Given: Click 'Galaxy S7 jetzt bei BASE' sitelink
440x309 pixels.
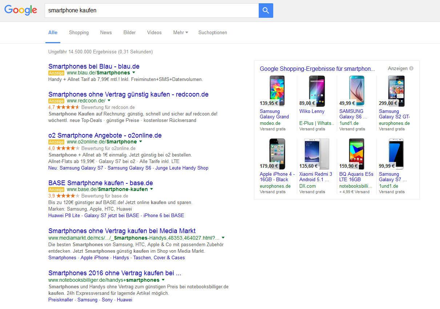Looking at the screenshot, I should coord(112,215).
